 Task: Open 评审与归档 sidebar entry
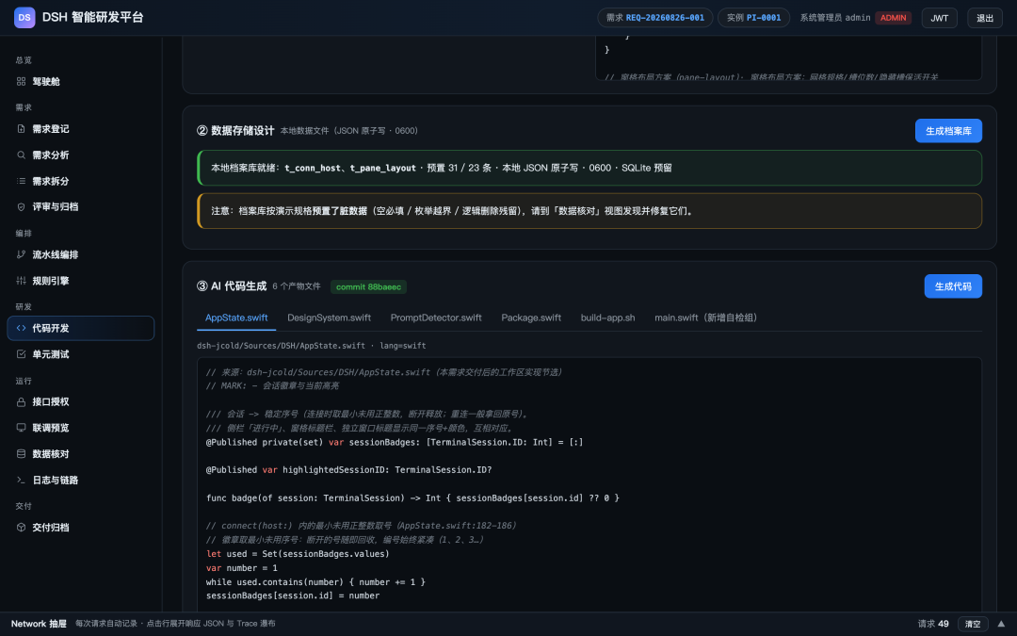80,207
